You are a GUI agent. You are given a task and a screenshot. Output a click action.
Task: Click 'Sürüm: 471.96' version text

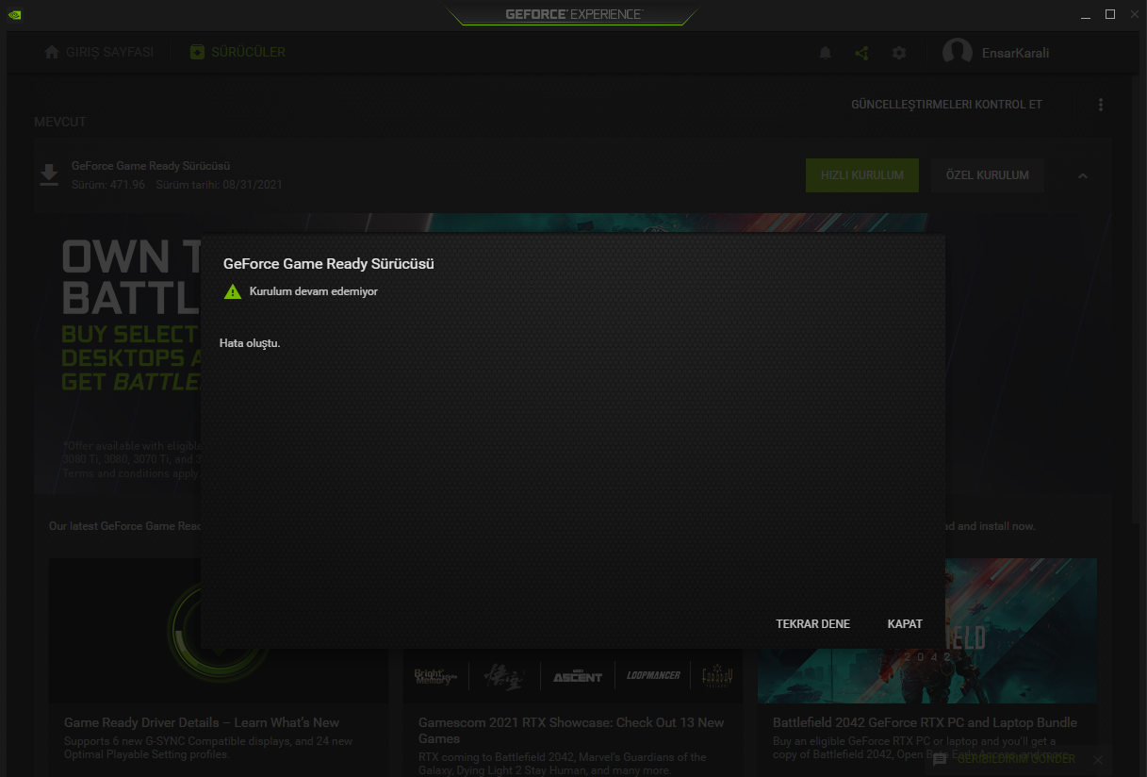tap(108, 185)
